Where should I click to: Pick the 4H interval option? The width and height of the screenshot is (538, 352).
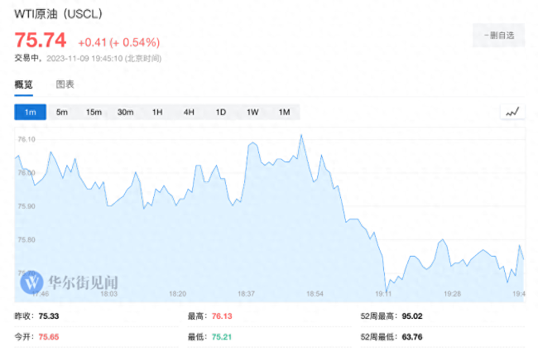189,112
